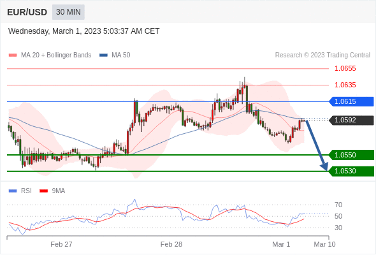Click the RSI 50 level label
The height and width of the screenshot is (255, 376).
click(x=338, y=216)
